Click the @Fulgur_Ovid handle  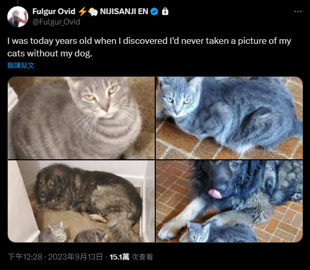[56, 22]
